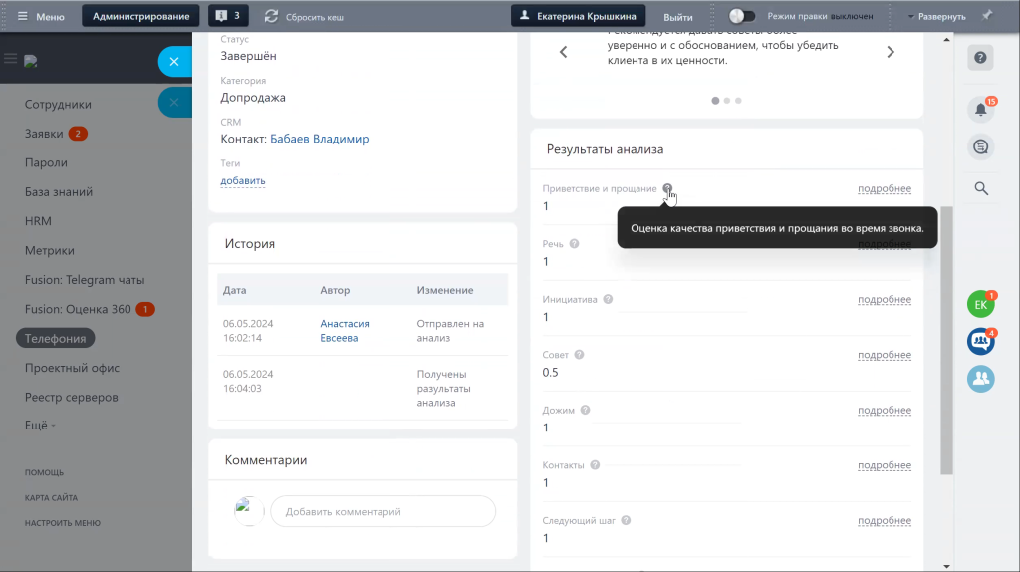Select Телефония in sidebar
The width and height of the screenshot is (1020, 572).
tap(56, 339)
